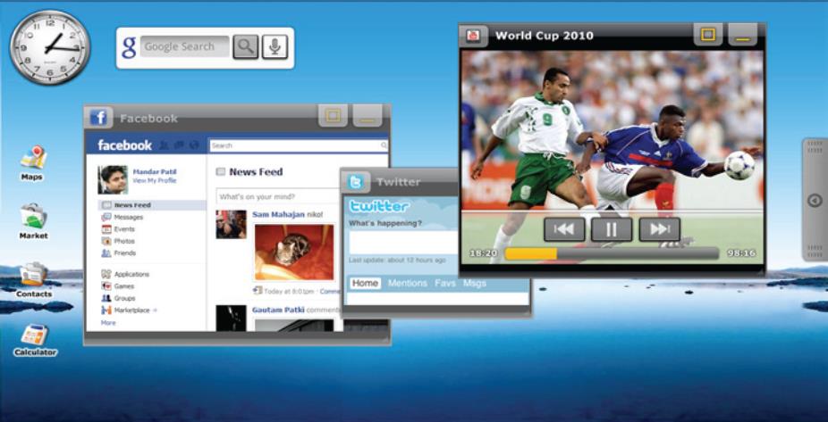Image resolution: width=828 pixels, height=422 pixels.
Task: Open the side drawer arrow handle
Action: click(x=815, y=200)
